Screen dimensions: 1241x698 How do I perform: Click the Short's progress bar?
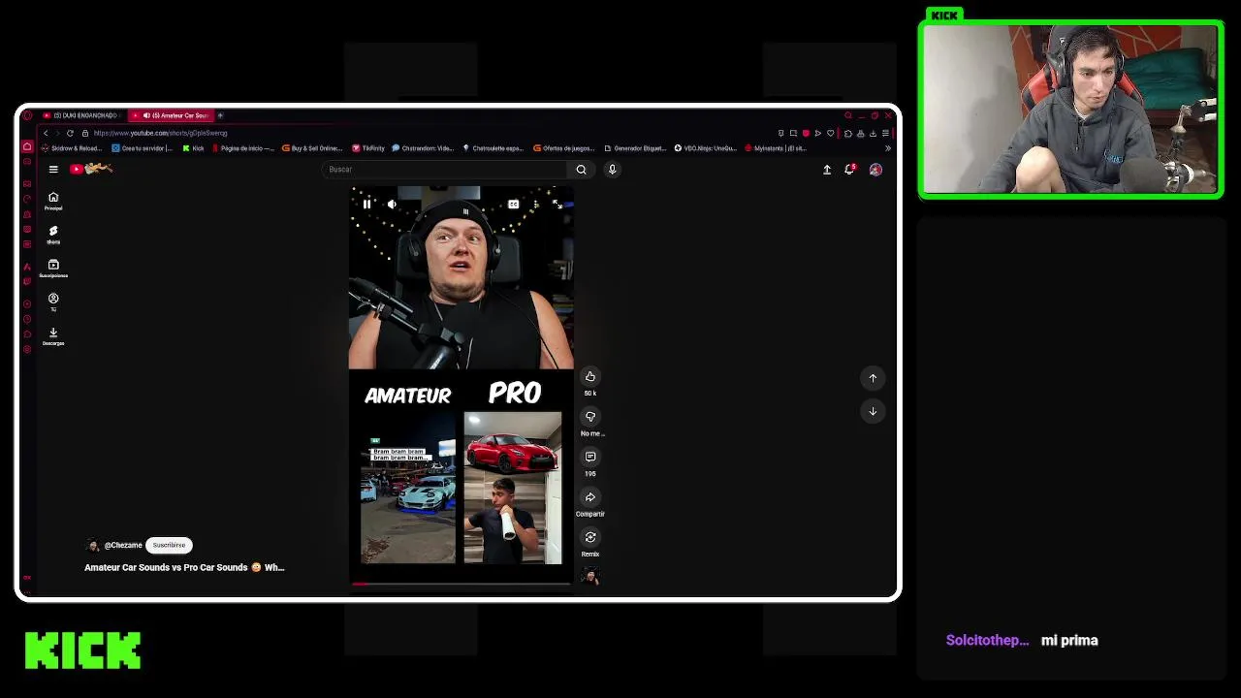click(461, 584)
